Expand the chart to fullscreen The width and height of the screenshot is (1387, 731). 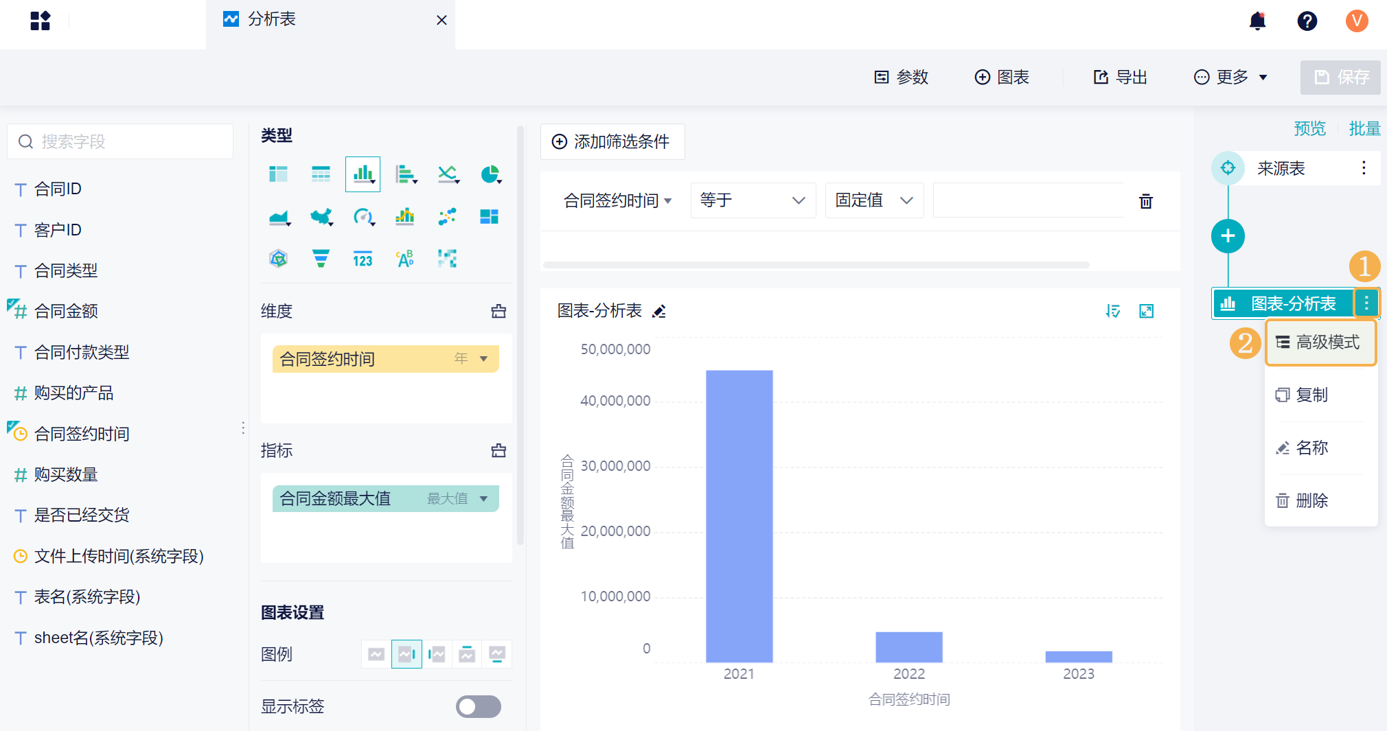click(x=1147, y=312)
